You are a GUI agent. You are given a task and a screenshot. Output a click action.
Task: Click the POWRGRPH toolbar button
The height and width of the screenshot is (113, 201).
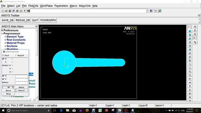(x=48, y=20)
